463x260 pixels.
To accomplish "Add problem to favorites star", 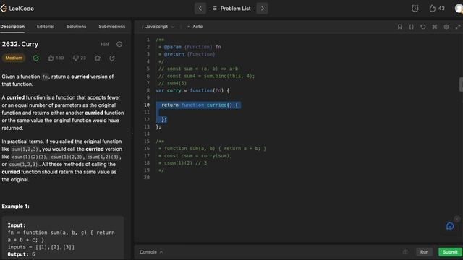I will [98, 58].
